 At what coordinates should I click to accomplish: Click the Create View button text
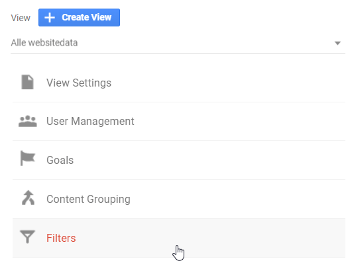point(87,17)
